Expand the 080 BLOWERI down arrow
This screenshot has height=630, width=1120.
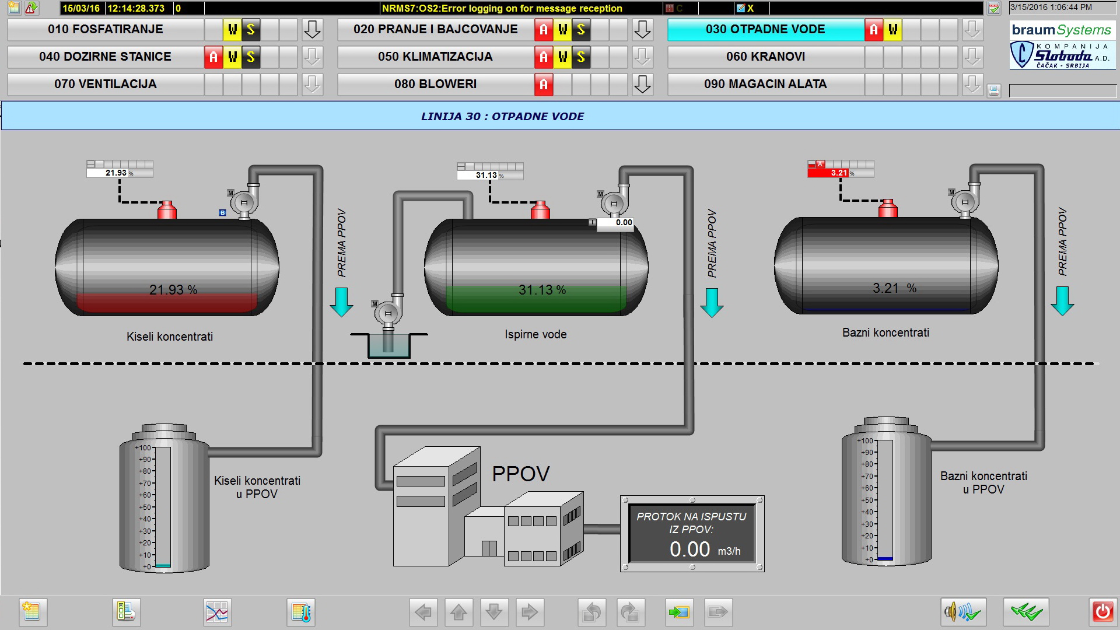coord(642,85)
